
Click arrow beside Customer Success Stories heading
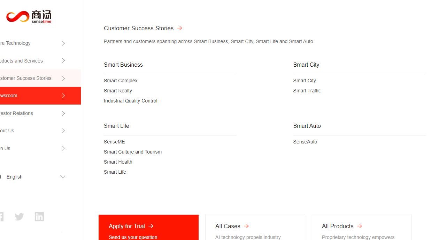179,28
